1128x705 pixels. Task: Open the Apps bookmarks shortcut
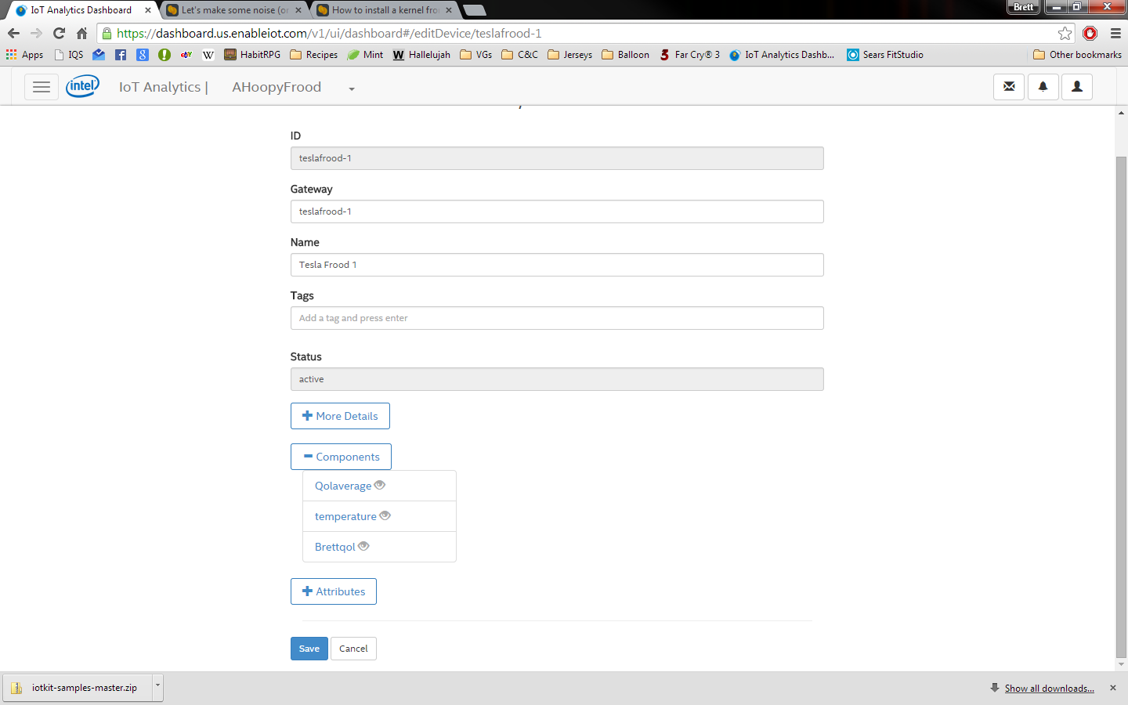click(24, 55)
